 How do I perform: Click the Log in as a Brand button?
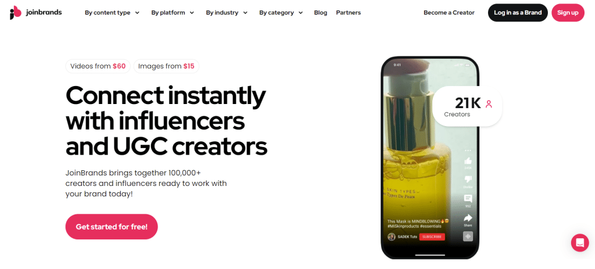pyautogui.click(x=518, y=13)
